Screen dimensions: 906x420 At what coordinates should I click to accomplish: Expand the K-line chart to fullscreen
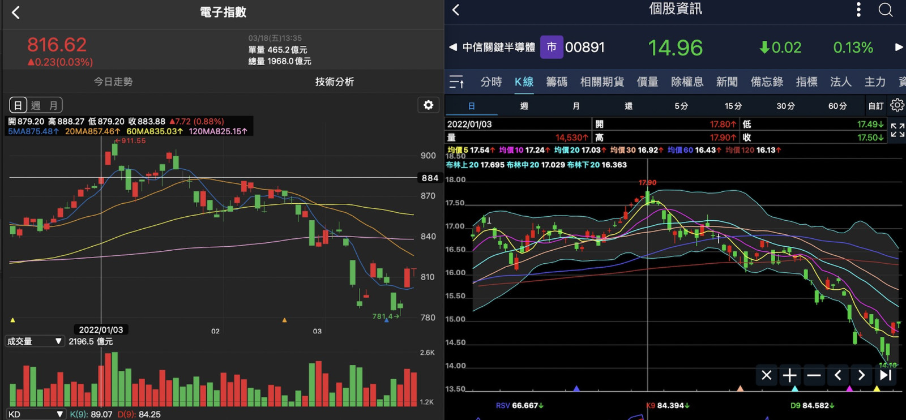click(897, 130)
